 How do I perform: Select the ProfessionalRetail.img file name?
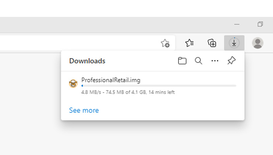pyautogui.click(x=111, y=80)
